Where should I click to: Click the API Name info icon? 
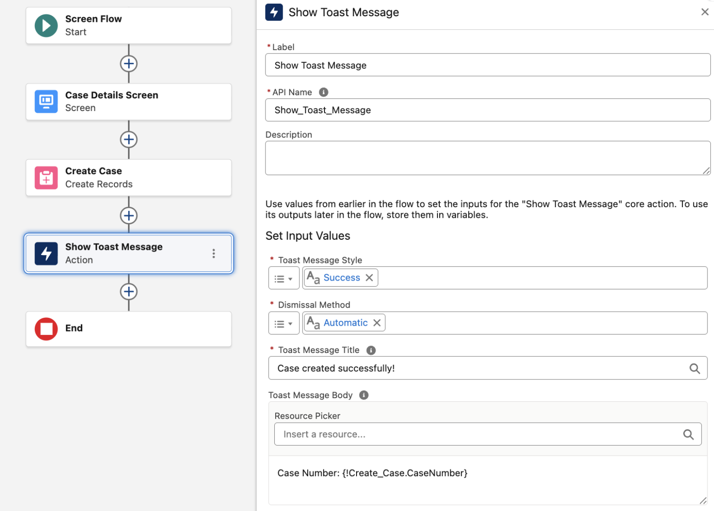click(324, 92)
